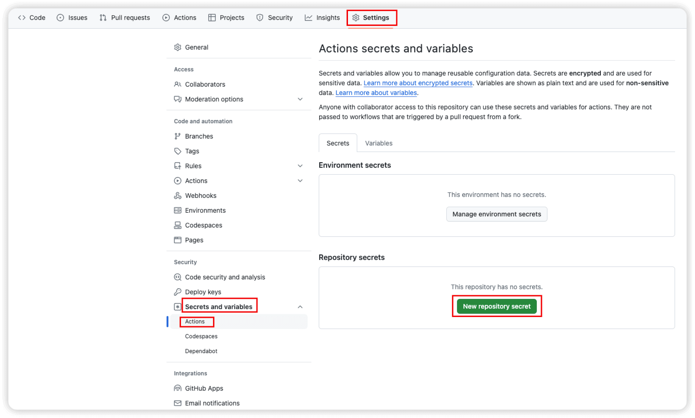
Task: Click the Pull requests branch icon
Action: pyautogui.click(x=103, y=18)
